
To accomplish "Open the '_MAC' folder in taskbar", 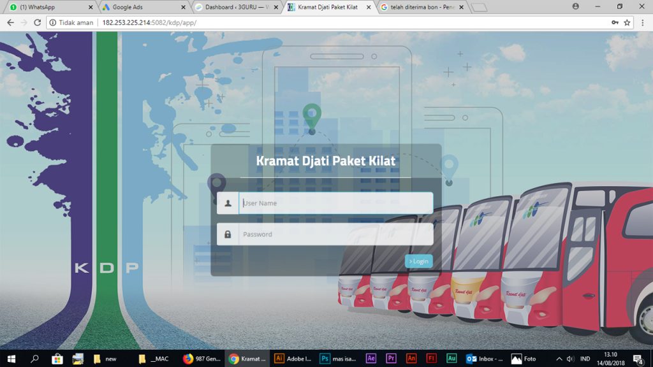I will 154,359.
